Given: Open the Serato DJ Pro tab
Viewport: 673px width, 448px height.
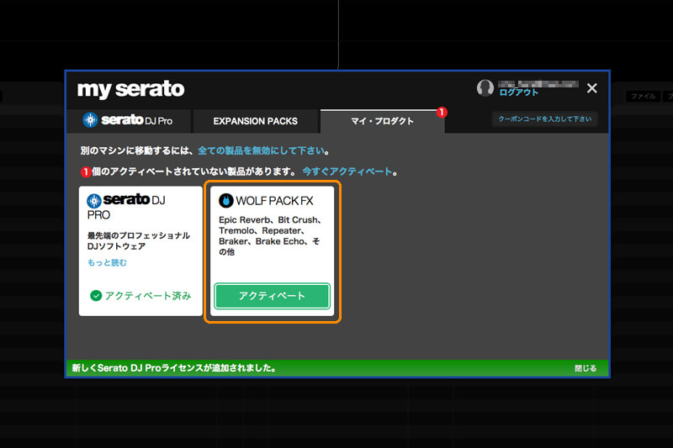Looking at the screenshot, I should coord(129,121).
